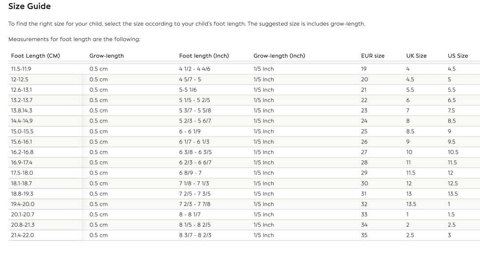Click the 6 3/8 - 6 3/5 inch cell
The width and height of the screenshot is (480, 256).
point(196,152)
